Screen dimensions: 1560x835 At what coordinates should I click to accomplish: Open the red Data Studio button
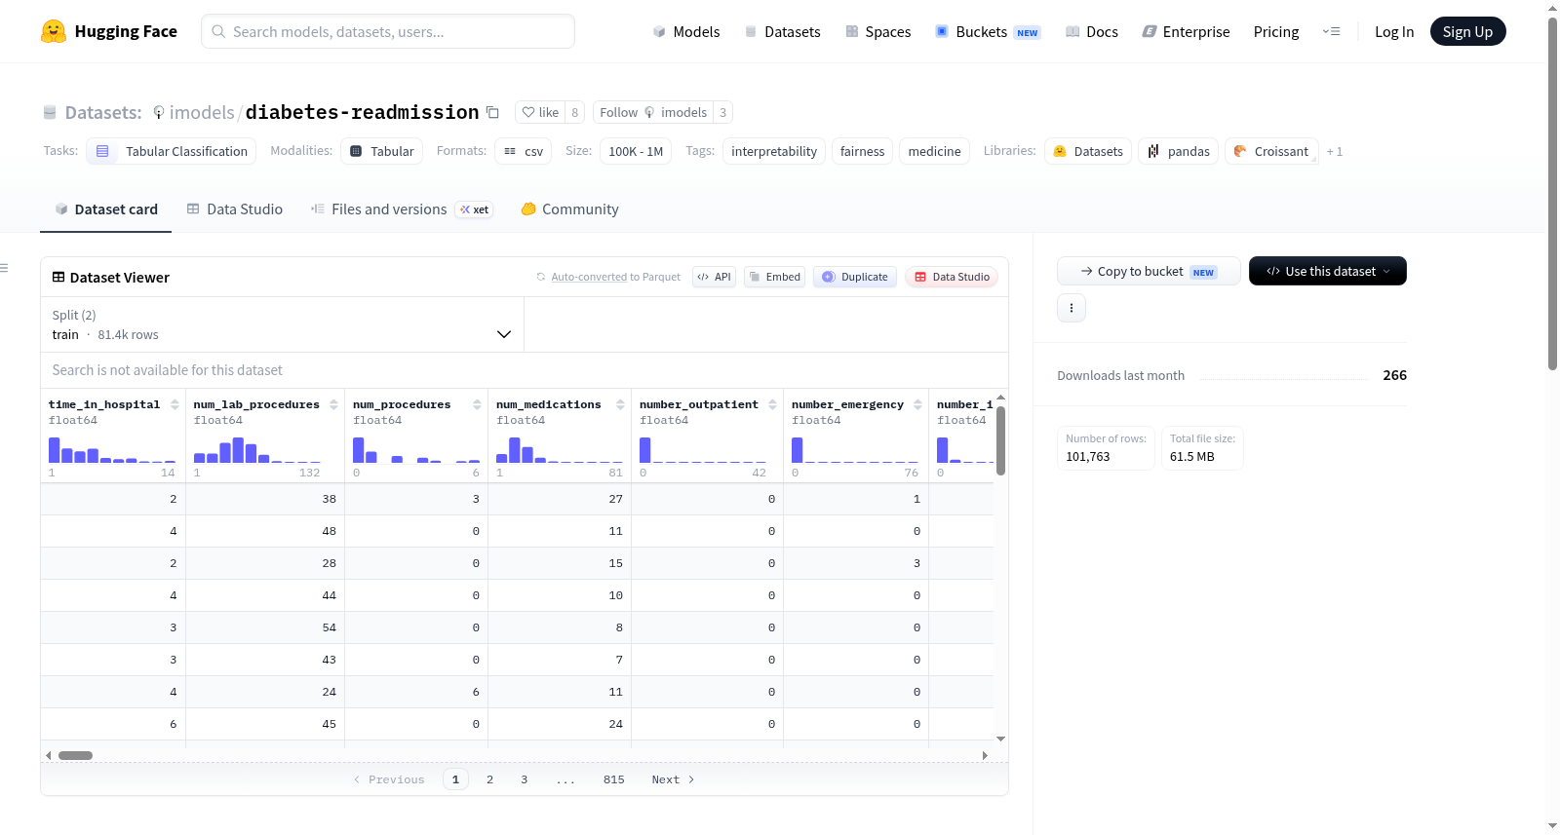click(952, 277)
